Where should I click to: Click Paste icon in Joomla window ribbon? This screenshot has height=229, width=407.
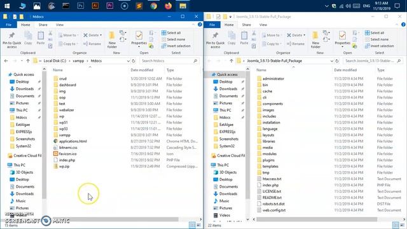(244, 38)
